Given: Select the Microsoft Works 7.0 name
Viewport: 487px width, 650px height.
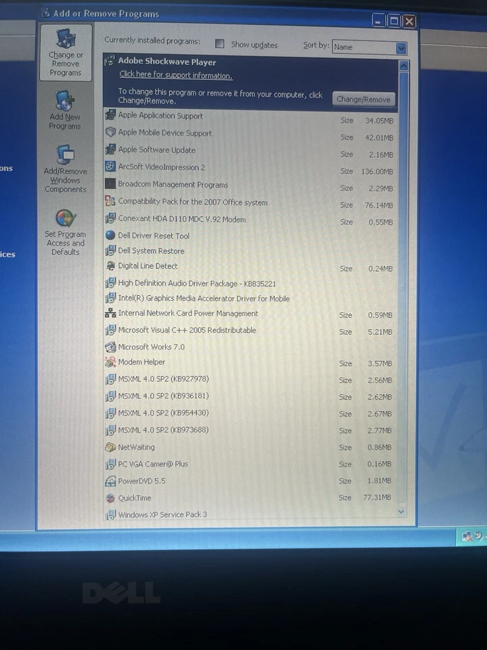Looking at the screenshot, I should click(152, 347).
